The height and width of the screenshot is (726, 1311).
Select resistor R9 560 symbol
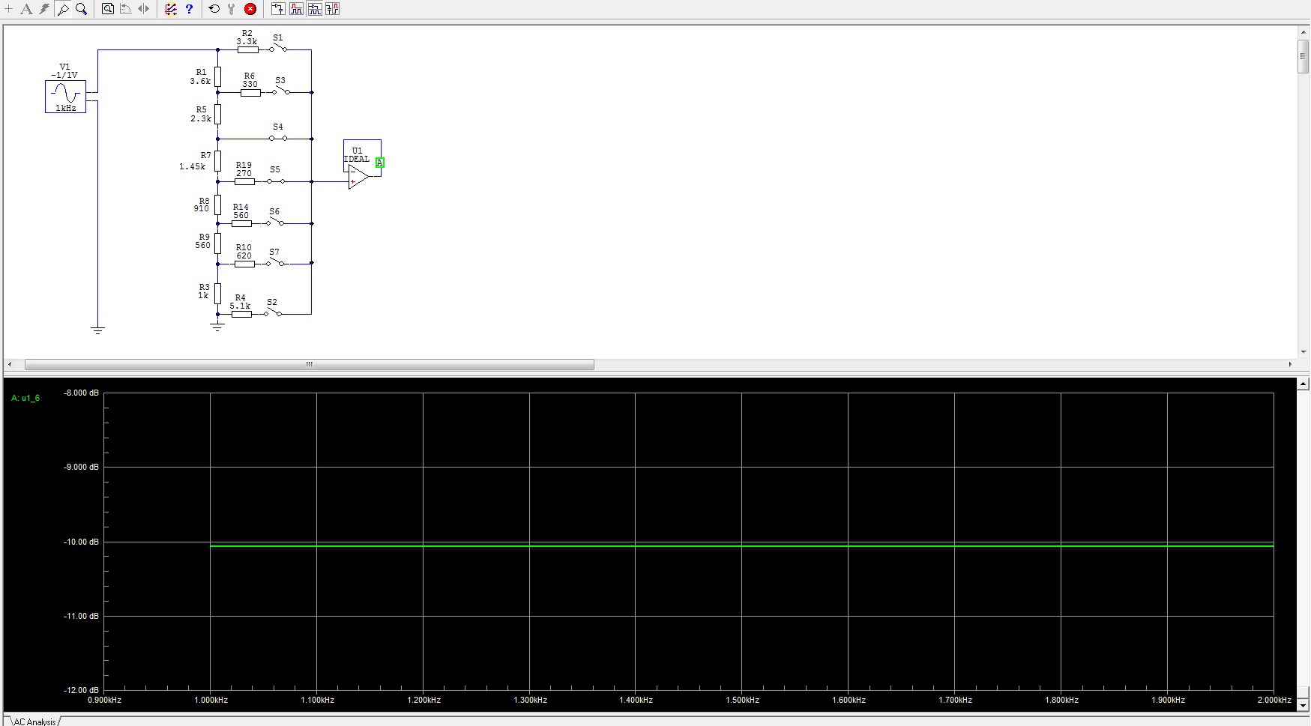(x=217, y=243)
